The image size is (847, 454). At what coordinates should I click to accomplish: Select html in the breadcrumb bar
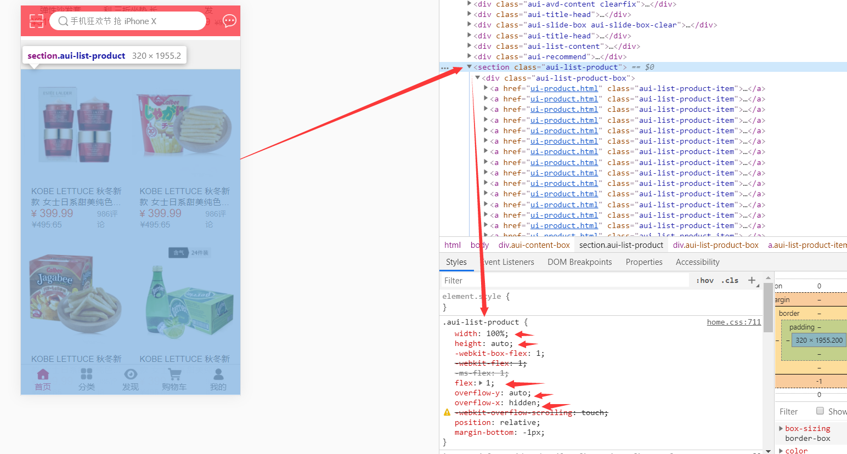(x=453, y=245)
